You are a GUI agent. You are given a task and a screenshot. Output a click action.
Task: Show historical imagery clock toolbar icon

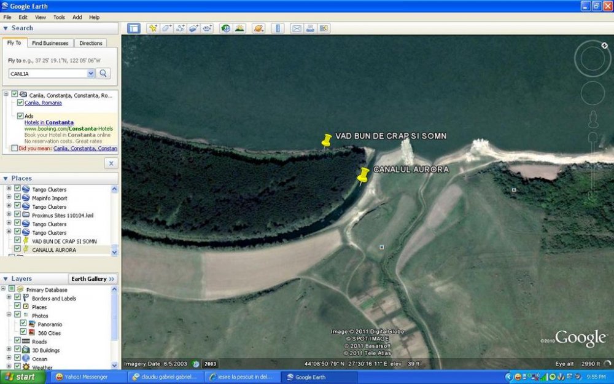(225, 28)
